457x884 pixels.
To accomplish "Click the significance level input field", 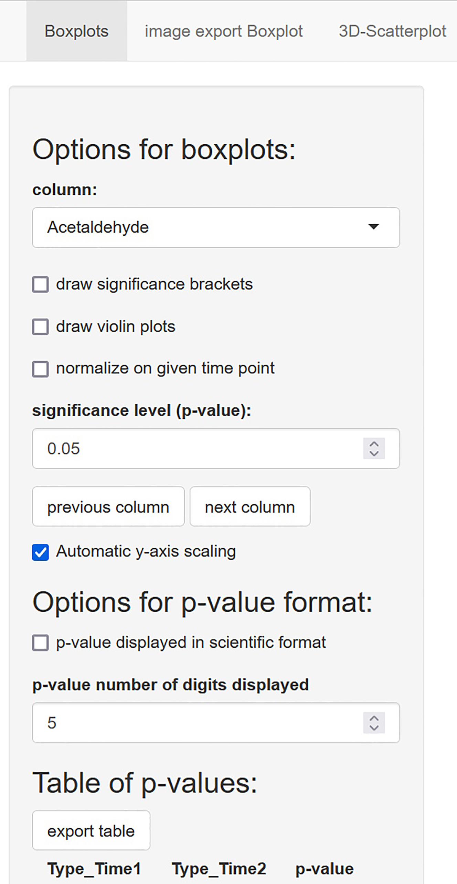I will tap(196, 449).
